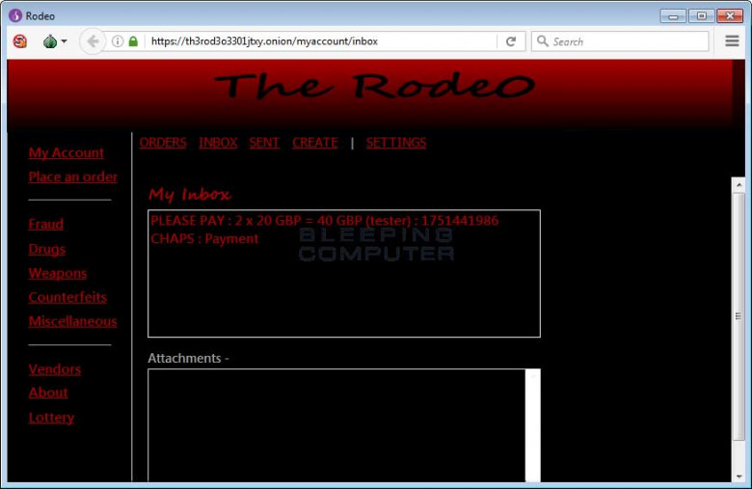Go back with the back arrow button
752x489 pixels.
point(93,41)
